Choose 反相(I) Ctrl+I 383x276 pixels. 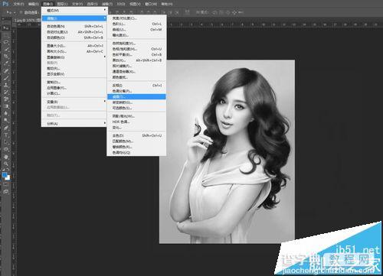click(136, 85)
